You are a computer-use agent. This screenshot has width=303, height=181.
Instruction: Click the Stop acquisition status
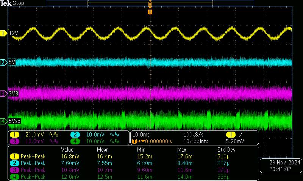pyautogui.click(x=18, y=3)
